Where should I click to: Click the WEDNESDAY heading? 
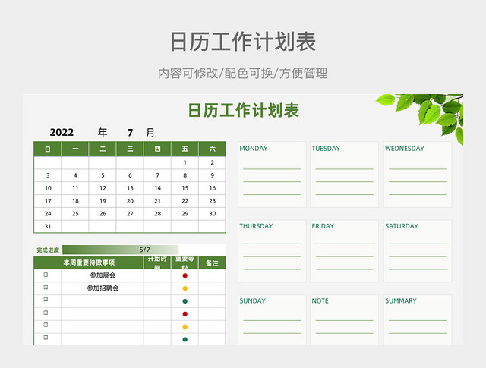click(405, 149)
